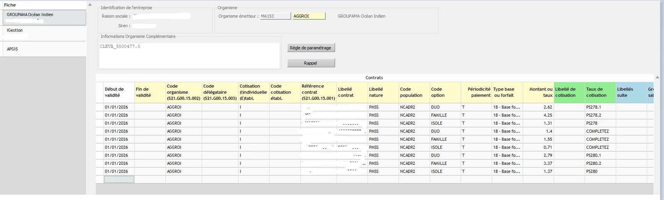Click the PS280.1 cell in the table
Viewport: 664px width, 200px height.
[600, 155]
